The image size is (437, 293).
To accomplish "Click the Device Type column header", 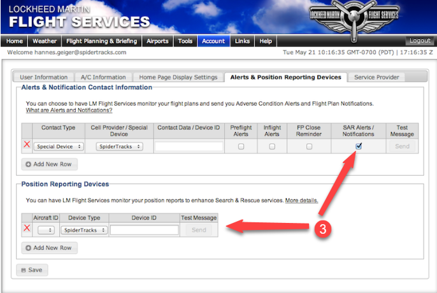I will click(84, 218).
